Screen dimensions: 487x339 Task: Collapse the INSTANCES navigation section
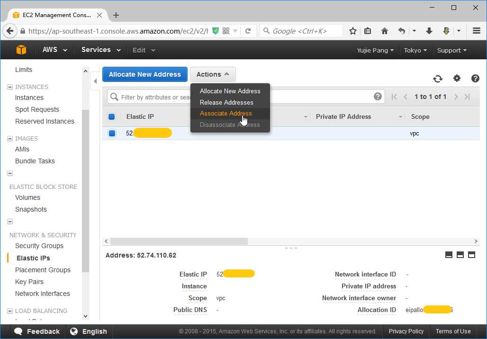tap(10, 87)
